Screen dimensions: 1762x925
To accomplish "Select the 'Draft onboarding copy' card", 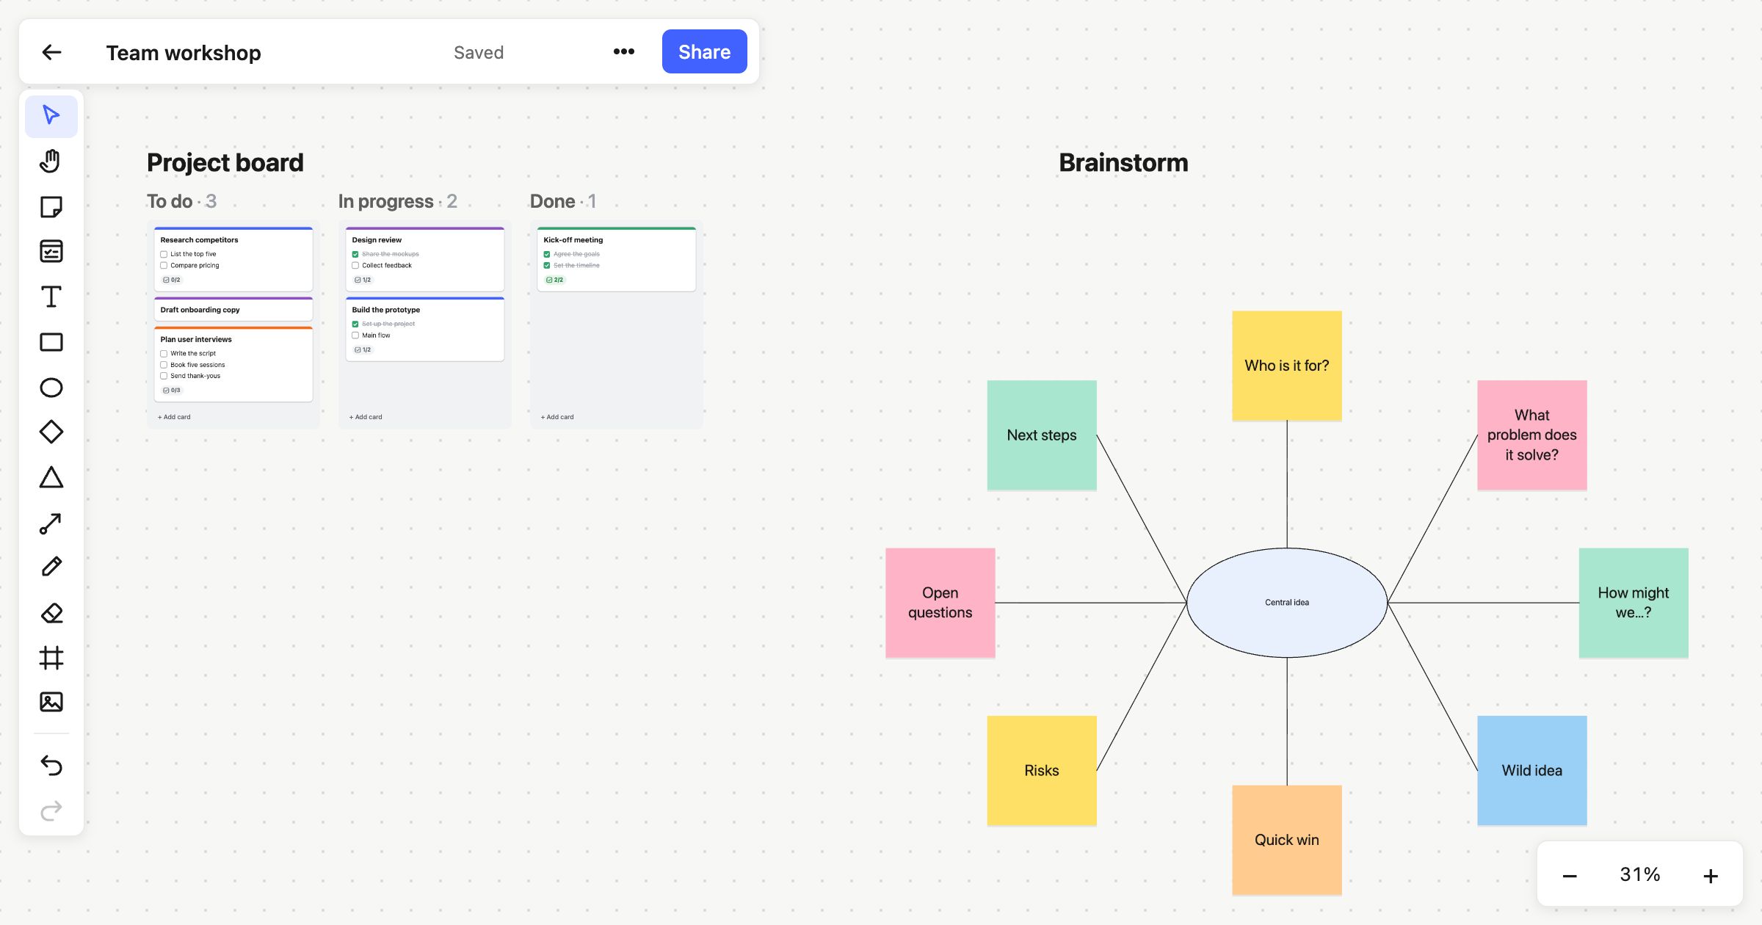I will tap(233, 309).
